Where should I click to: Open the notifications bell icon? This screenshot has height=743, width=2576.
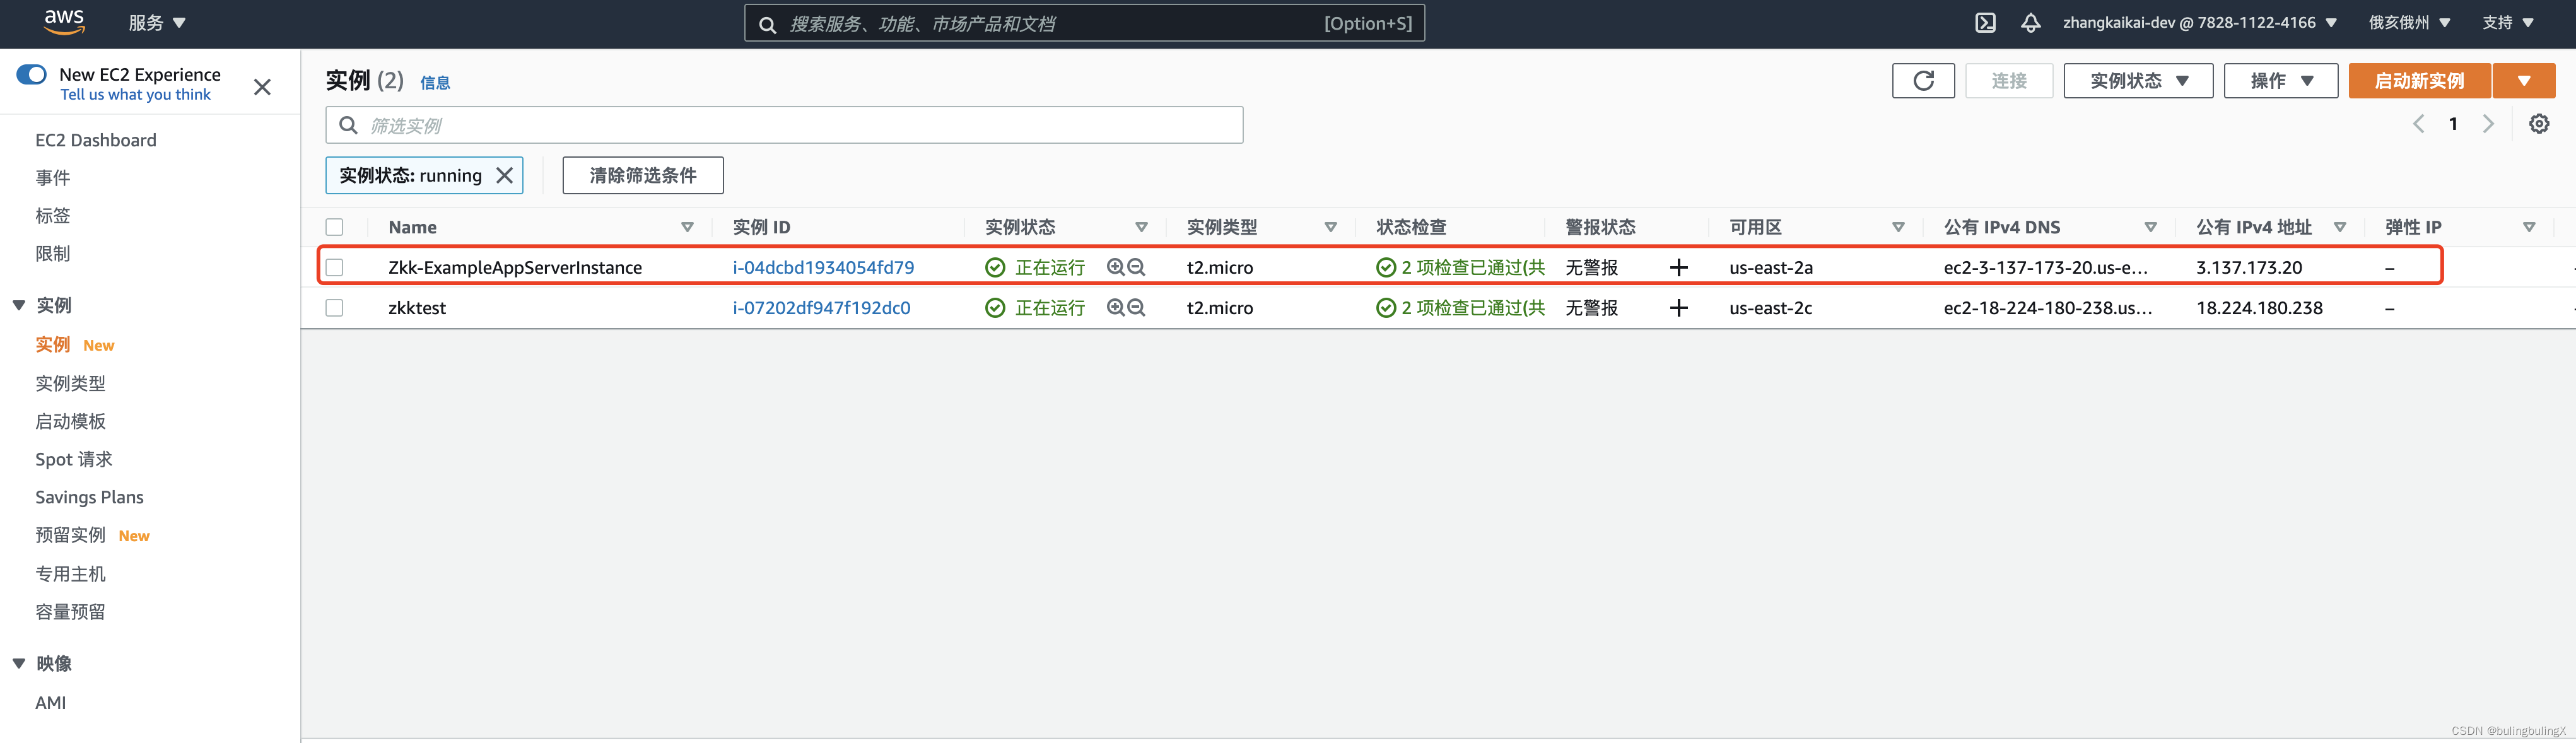point(2030,23)
